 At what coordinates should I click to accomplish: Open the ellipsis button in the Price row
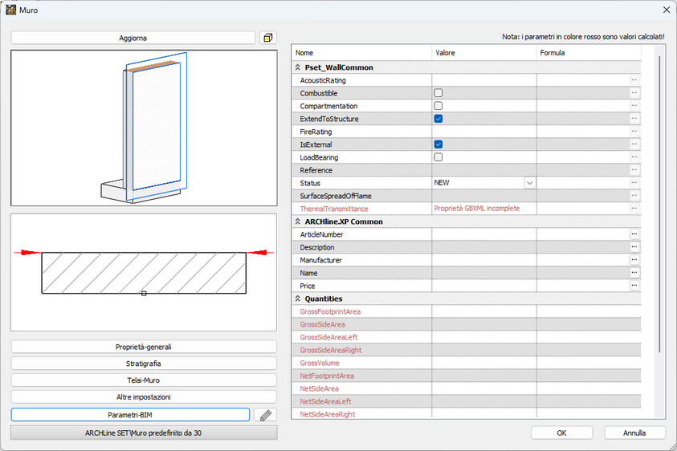[x=634, y=285]
